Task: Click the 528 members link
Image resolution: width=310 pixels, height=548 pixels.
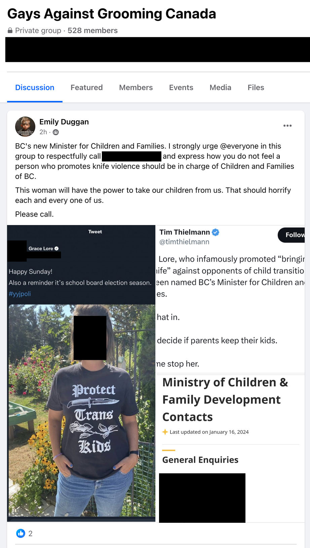Action: (93, 31)
